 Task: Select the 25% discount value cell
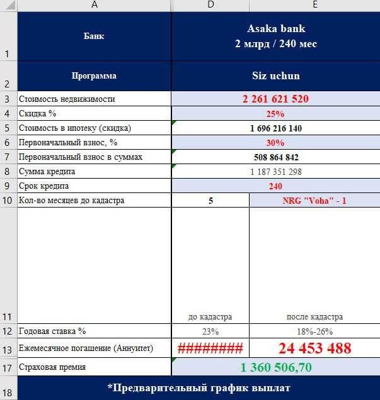point(276,113)
